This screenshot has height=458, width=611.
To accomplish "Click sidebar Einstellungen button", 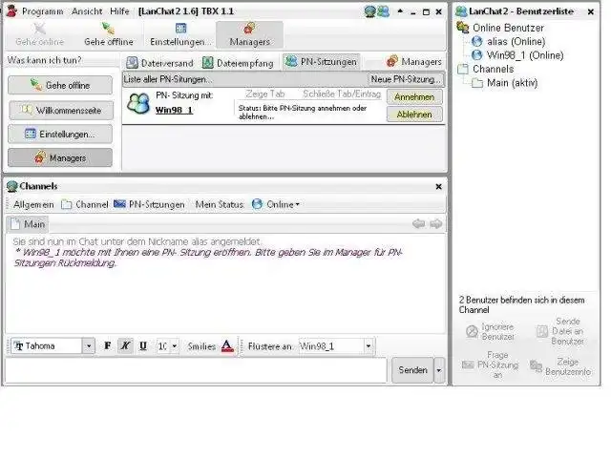I will pyautogui.click(x=60, y=135).
